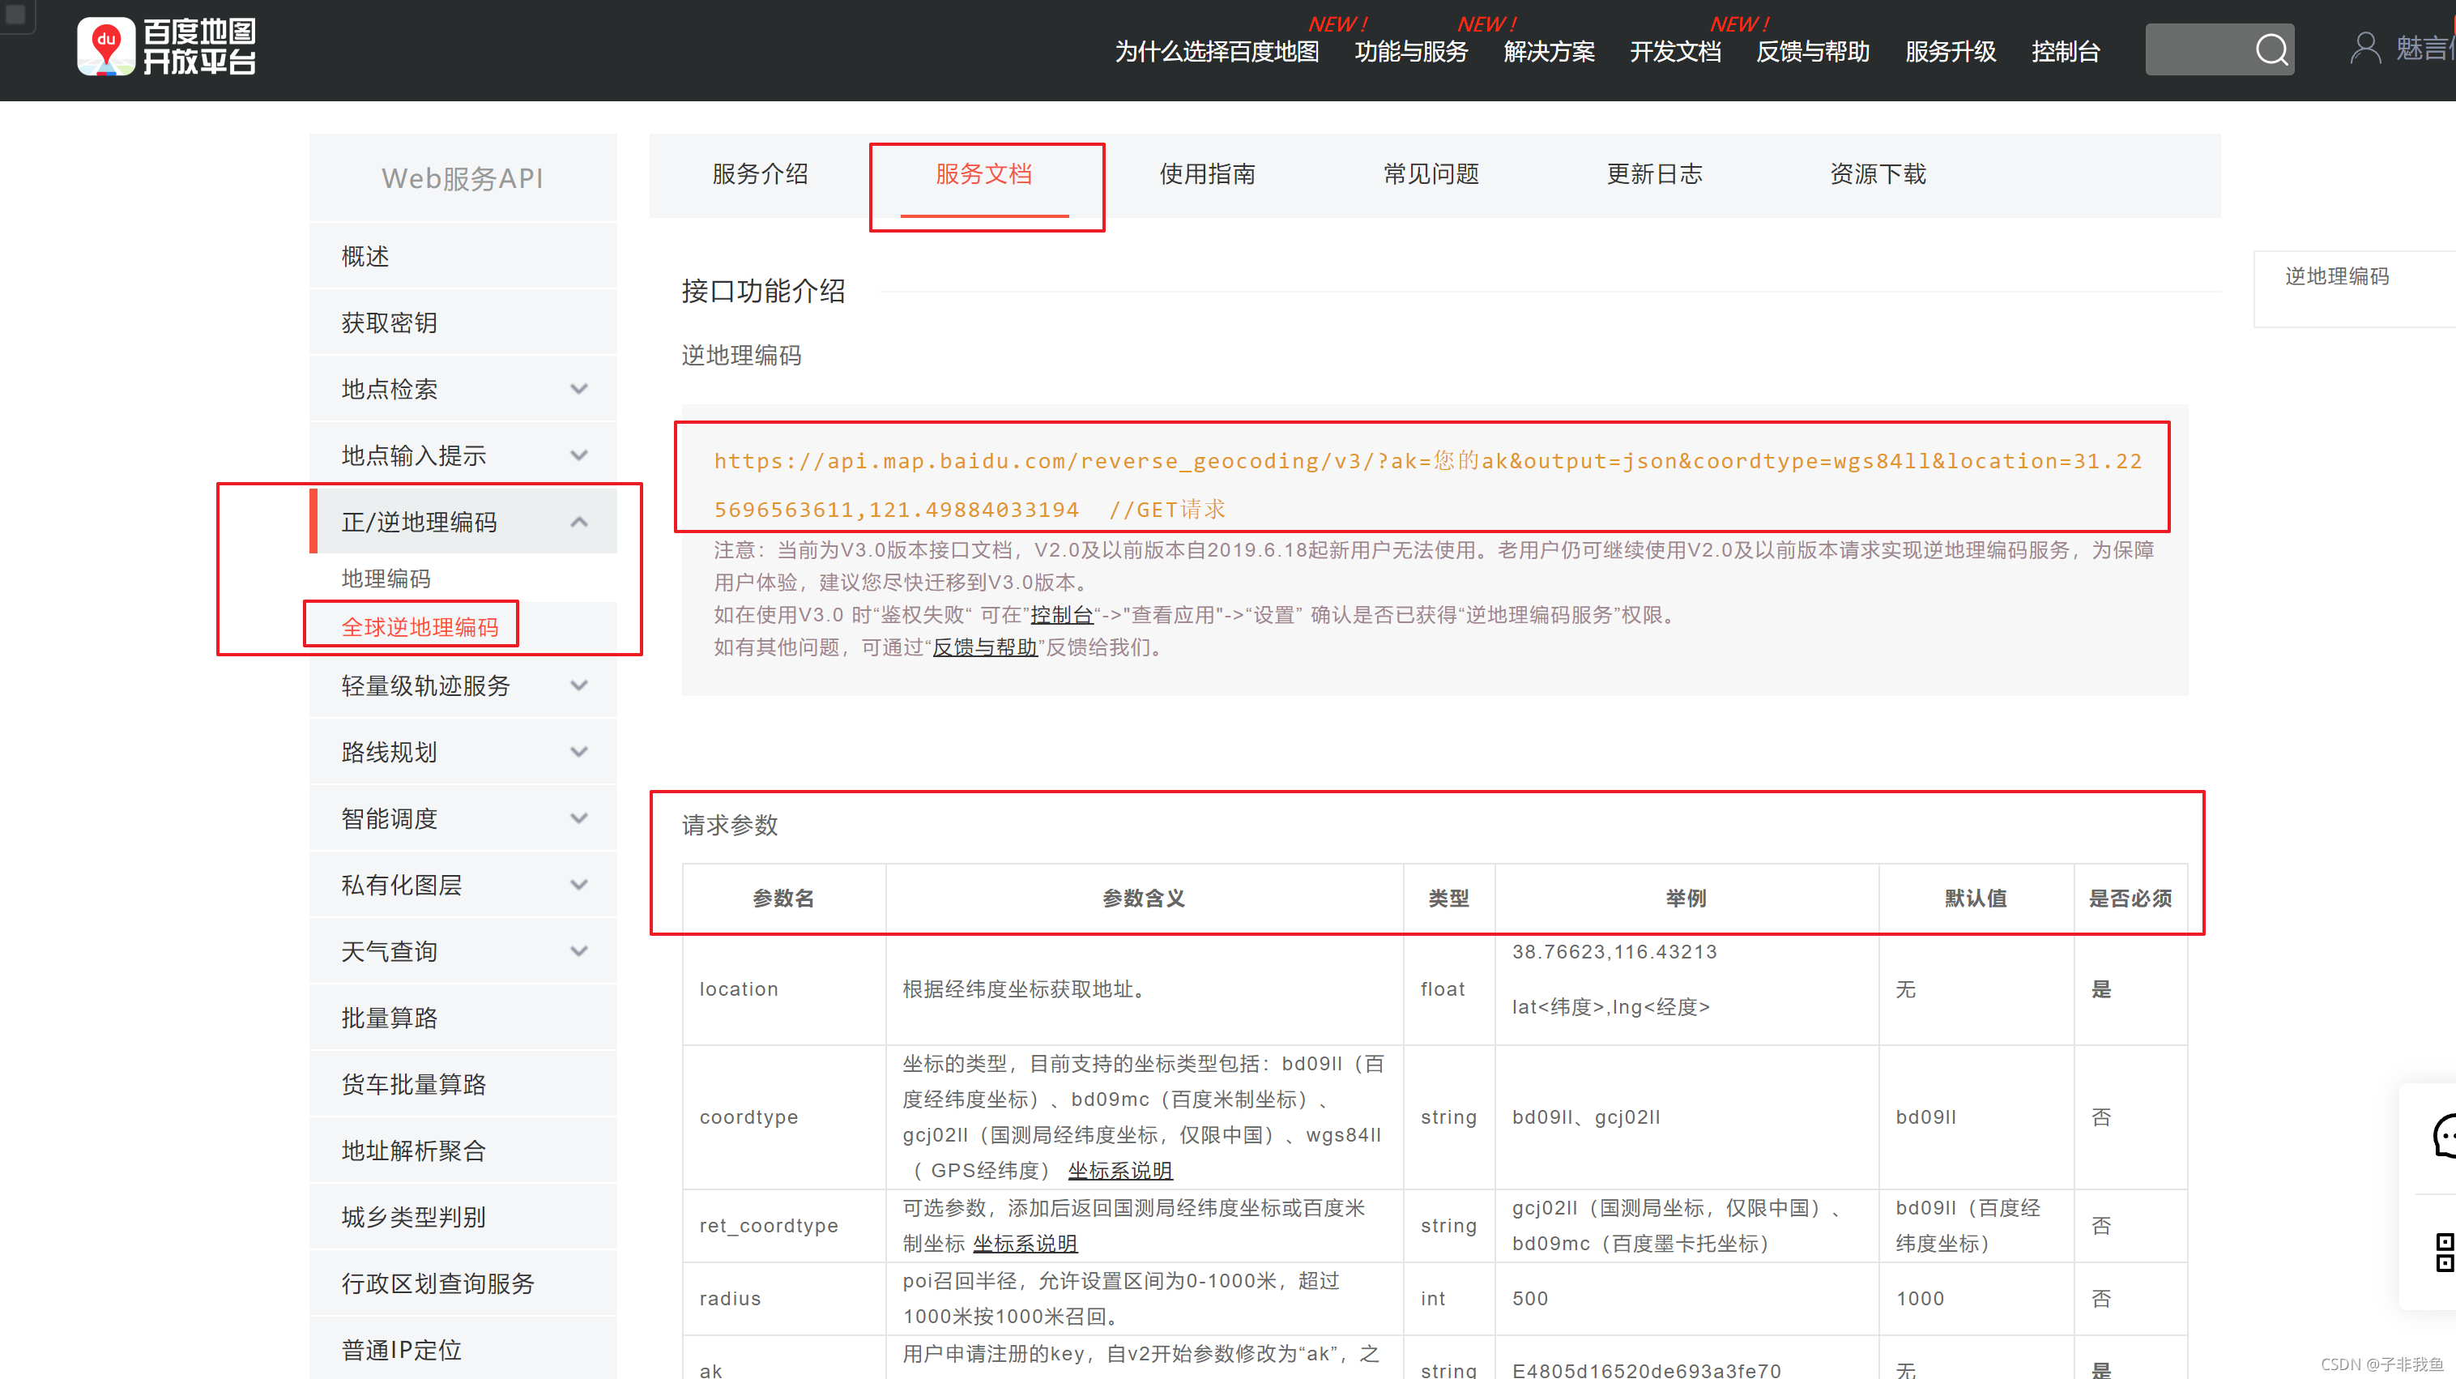Switch to the 更新日志 tab
2456x1379 pixels.
(x=1654, y=174)
